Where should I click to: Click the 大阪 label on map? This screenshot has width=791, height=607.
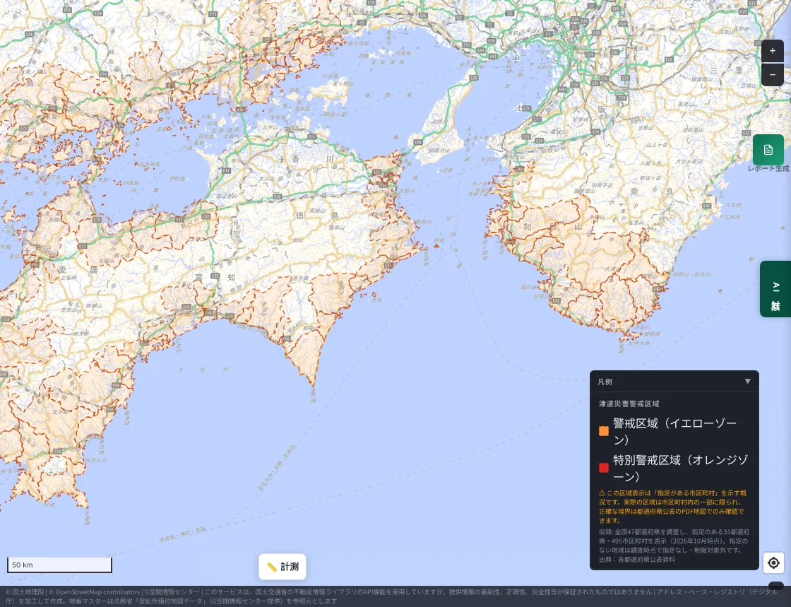tap(588, 110)
